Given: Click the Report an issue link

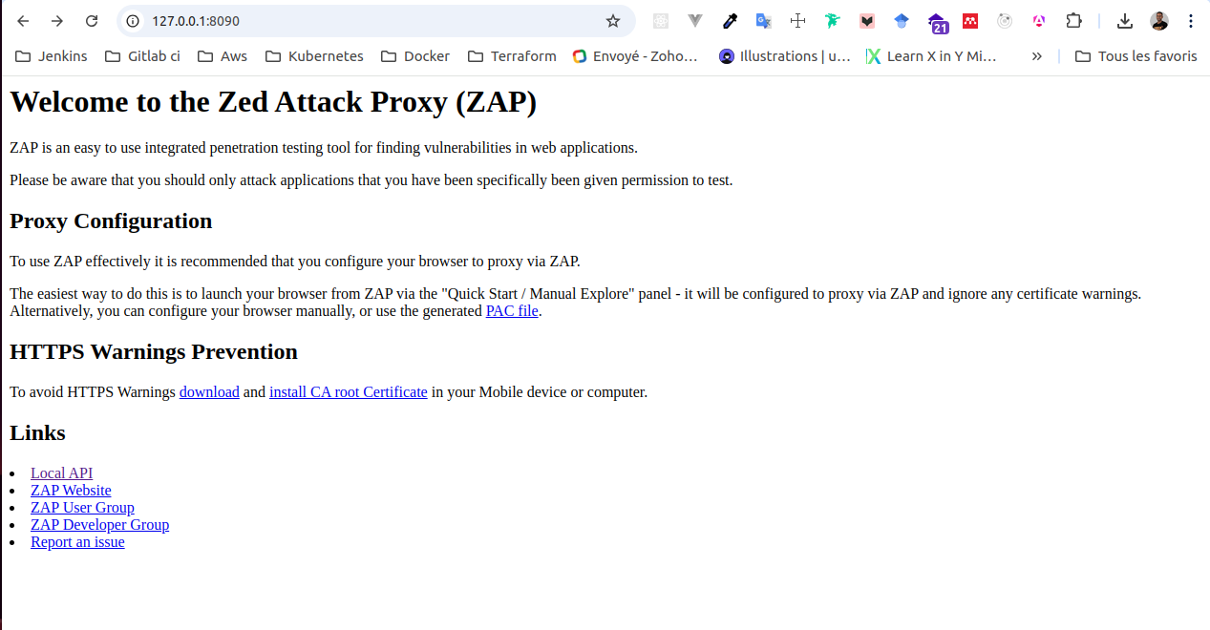Looking at the screenshot, I should click(77, 542).
